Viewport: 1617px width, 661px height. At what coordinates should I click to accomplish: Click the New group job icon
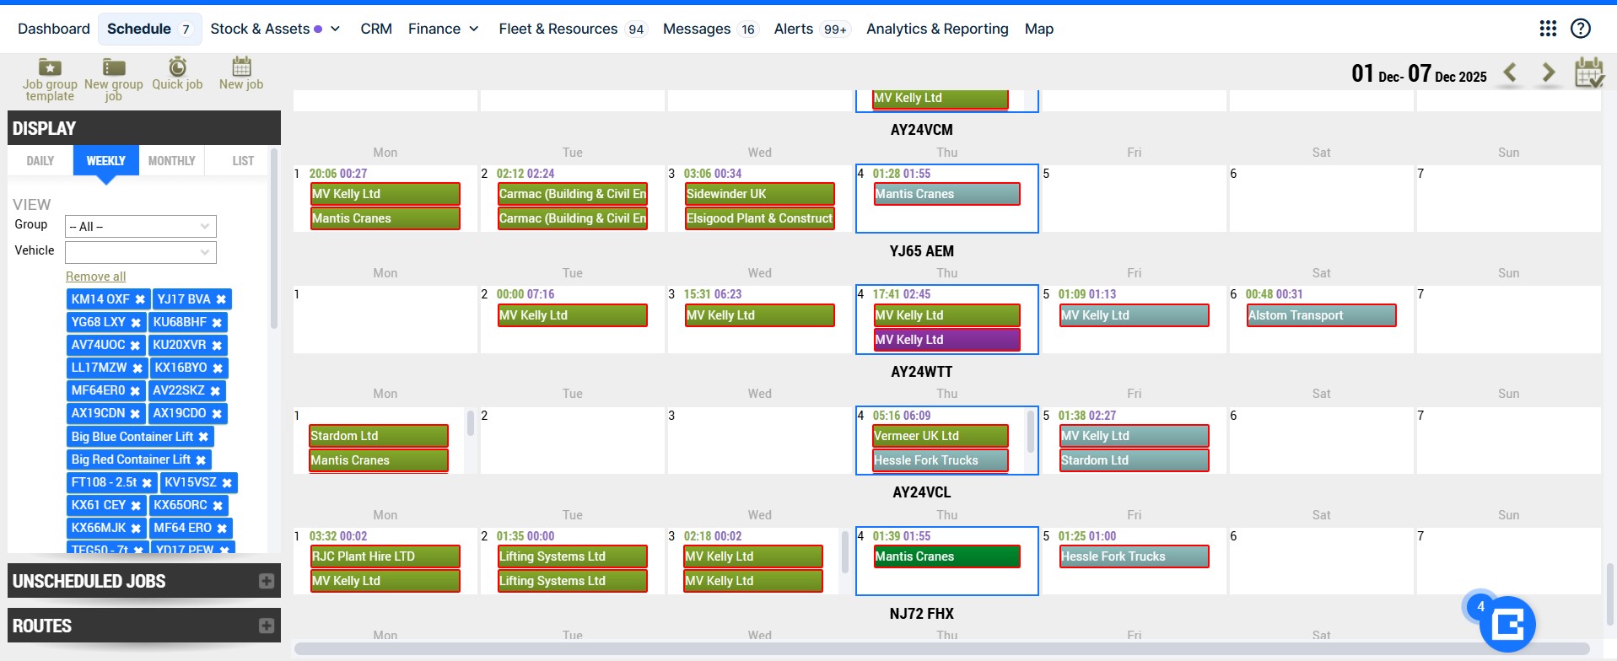click(114, 67)
